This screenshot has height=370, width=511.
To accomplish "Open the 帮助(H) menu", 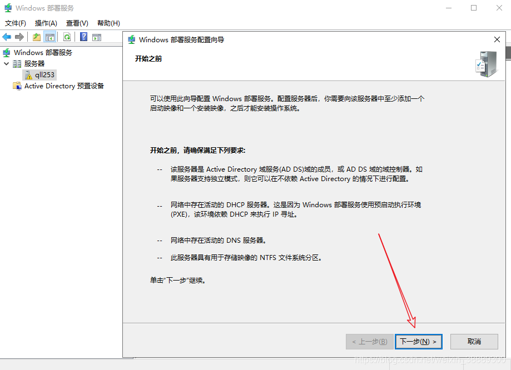I will pyautogui.click(x=108, y=23).
